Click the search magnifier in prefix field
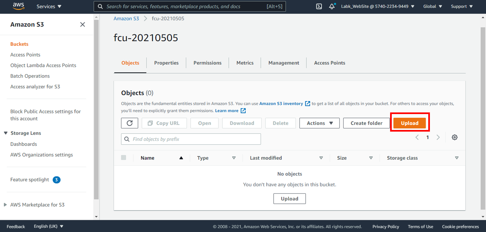Image resolution: width=486 pixels, height=232 pixels. pos(127,139)
